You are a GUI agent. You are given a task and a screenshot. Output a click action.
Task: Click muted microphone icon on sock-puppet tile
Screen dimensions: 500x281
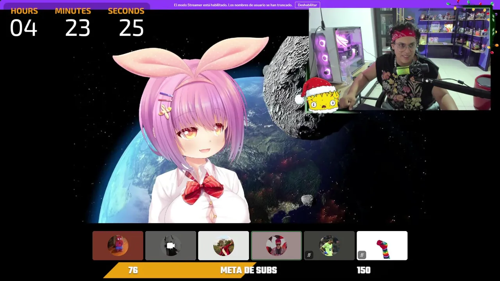point(362,255)
